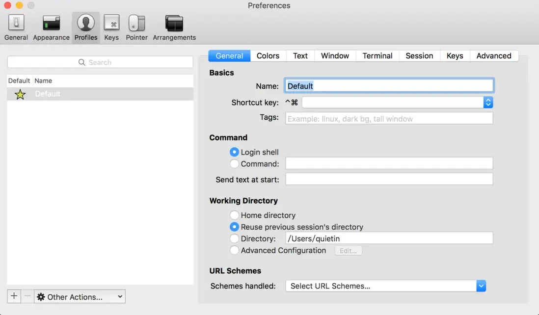
Task: Switch to the Session tab
Action: (419, 55)
